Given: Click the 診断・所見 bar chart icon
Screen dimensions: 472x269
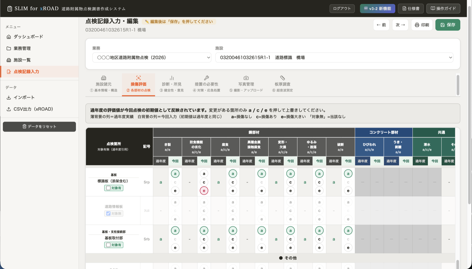Looking at the screenshot, I should click(172, 78).
